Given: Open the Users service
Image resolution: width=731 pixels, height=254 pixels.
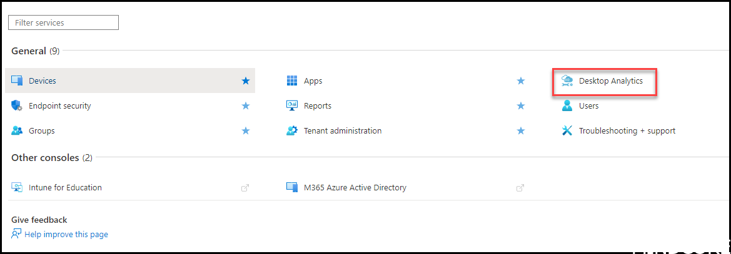Looking at the screenshot, I should click(589, 106).
